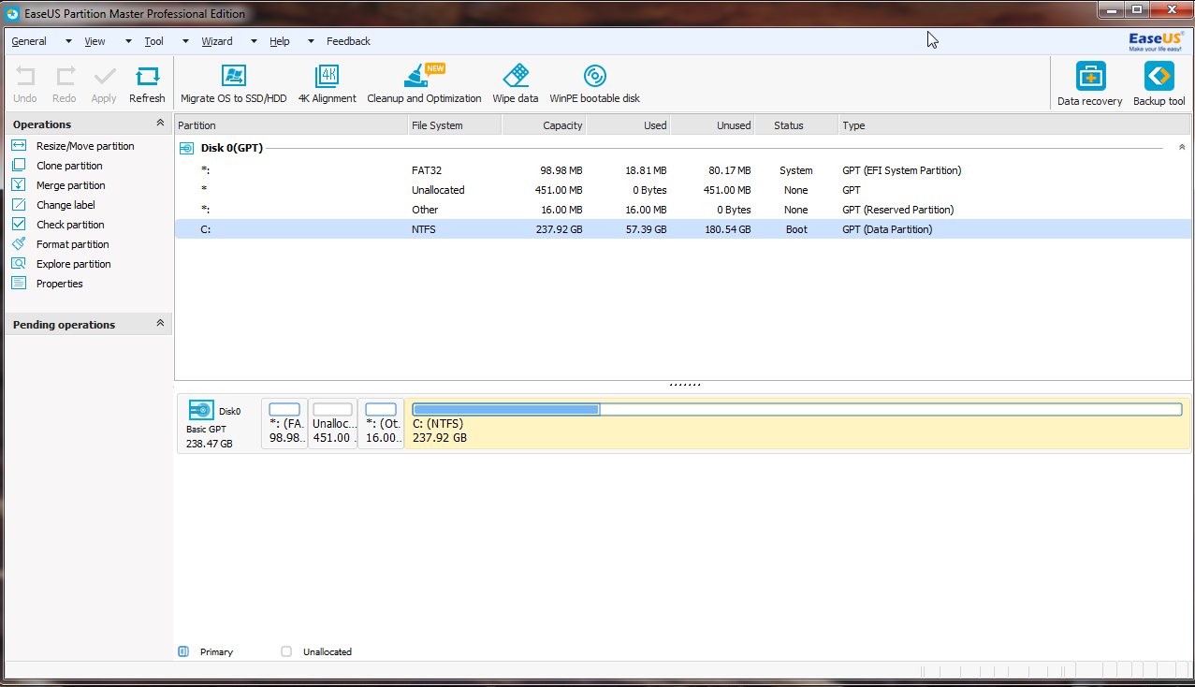1195x687 pixels.
Task: Open the Backup tool
Action: click(1159, 85)
